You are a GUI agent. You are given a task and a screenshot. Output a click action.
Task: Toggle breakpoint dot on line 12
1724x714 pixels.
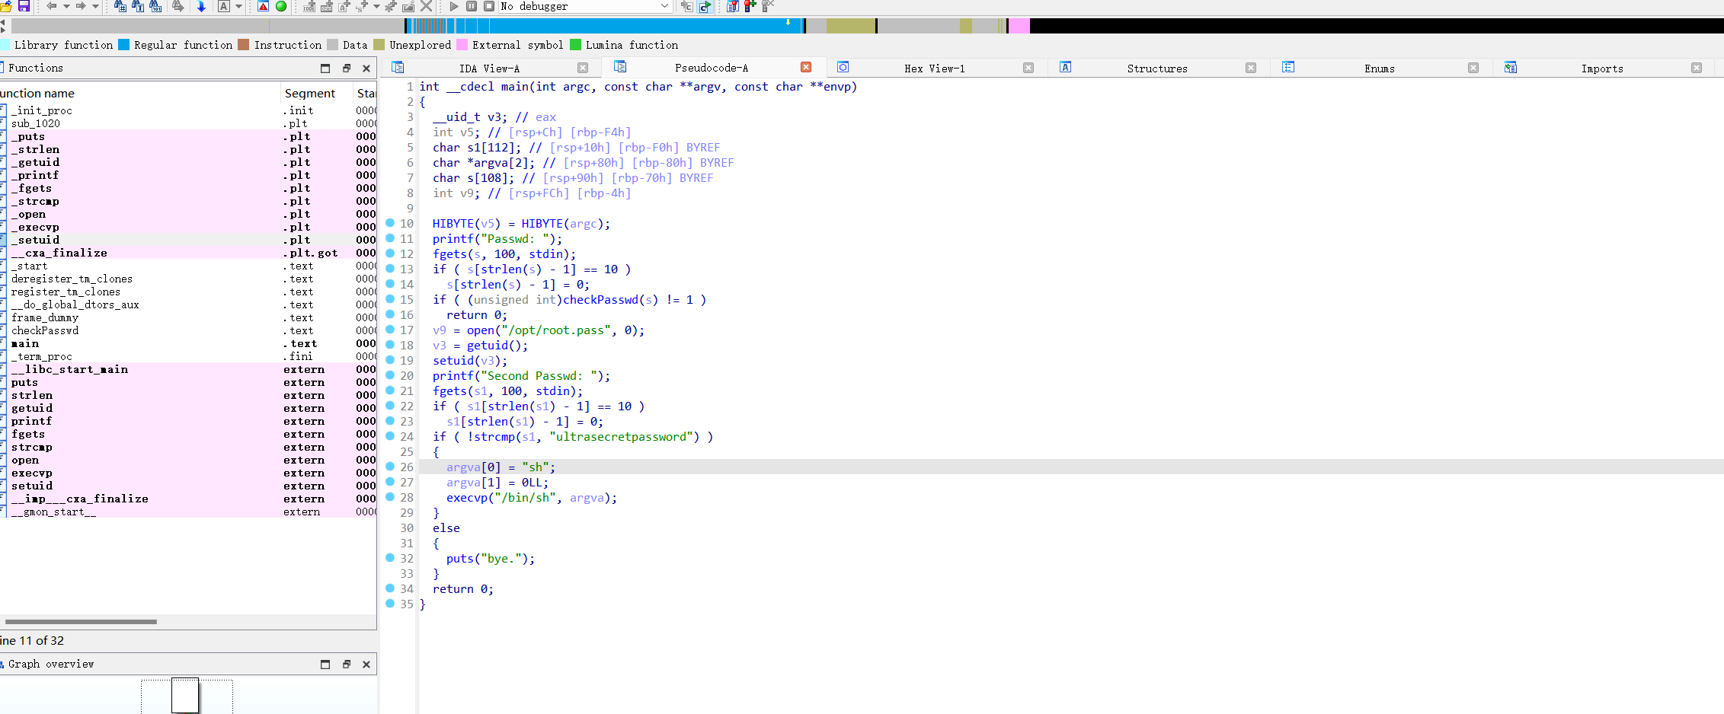coord(390,253)
